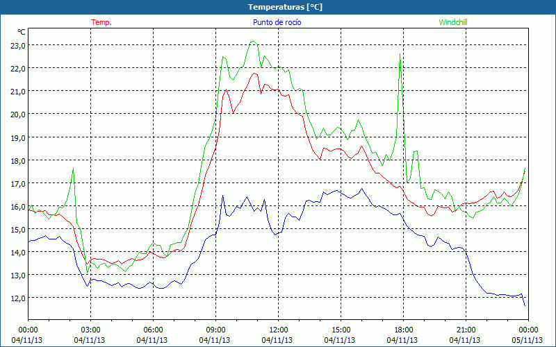Viewport: 556px width, 347px height.
Task: Click the 14,0 y-axis value
Action: [x=18, y=253]
